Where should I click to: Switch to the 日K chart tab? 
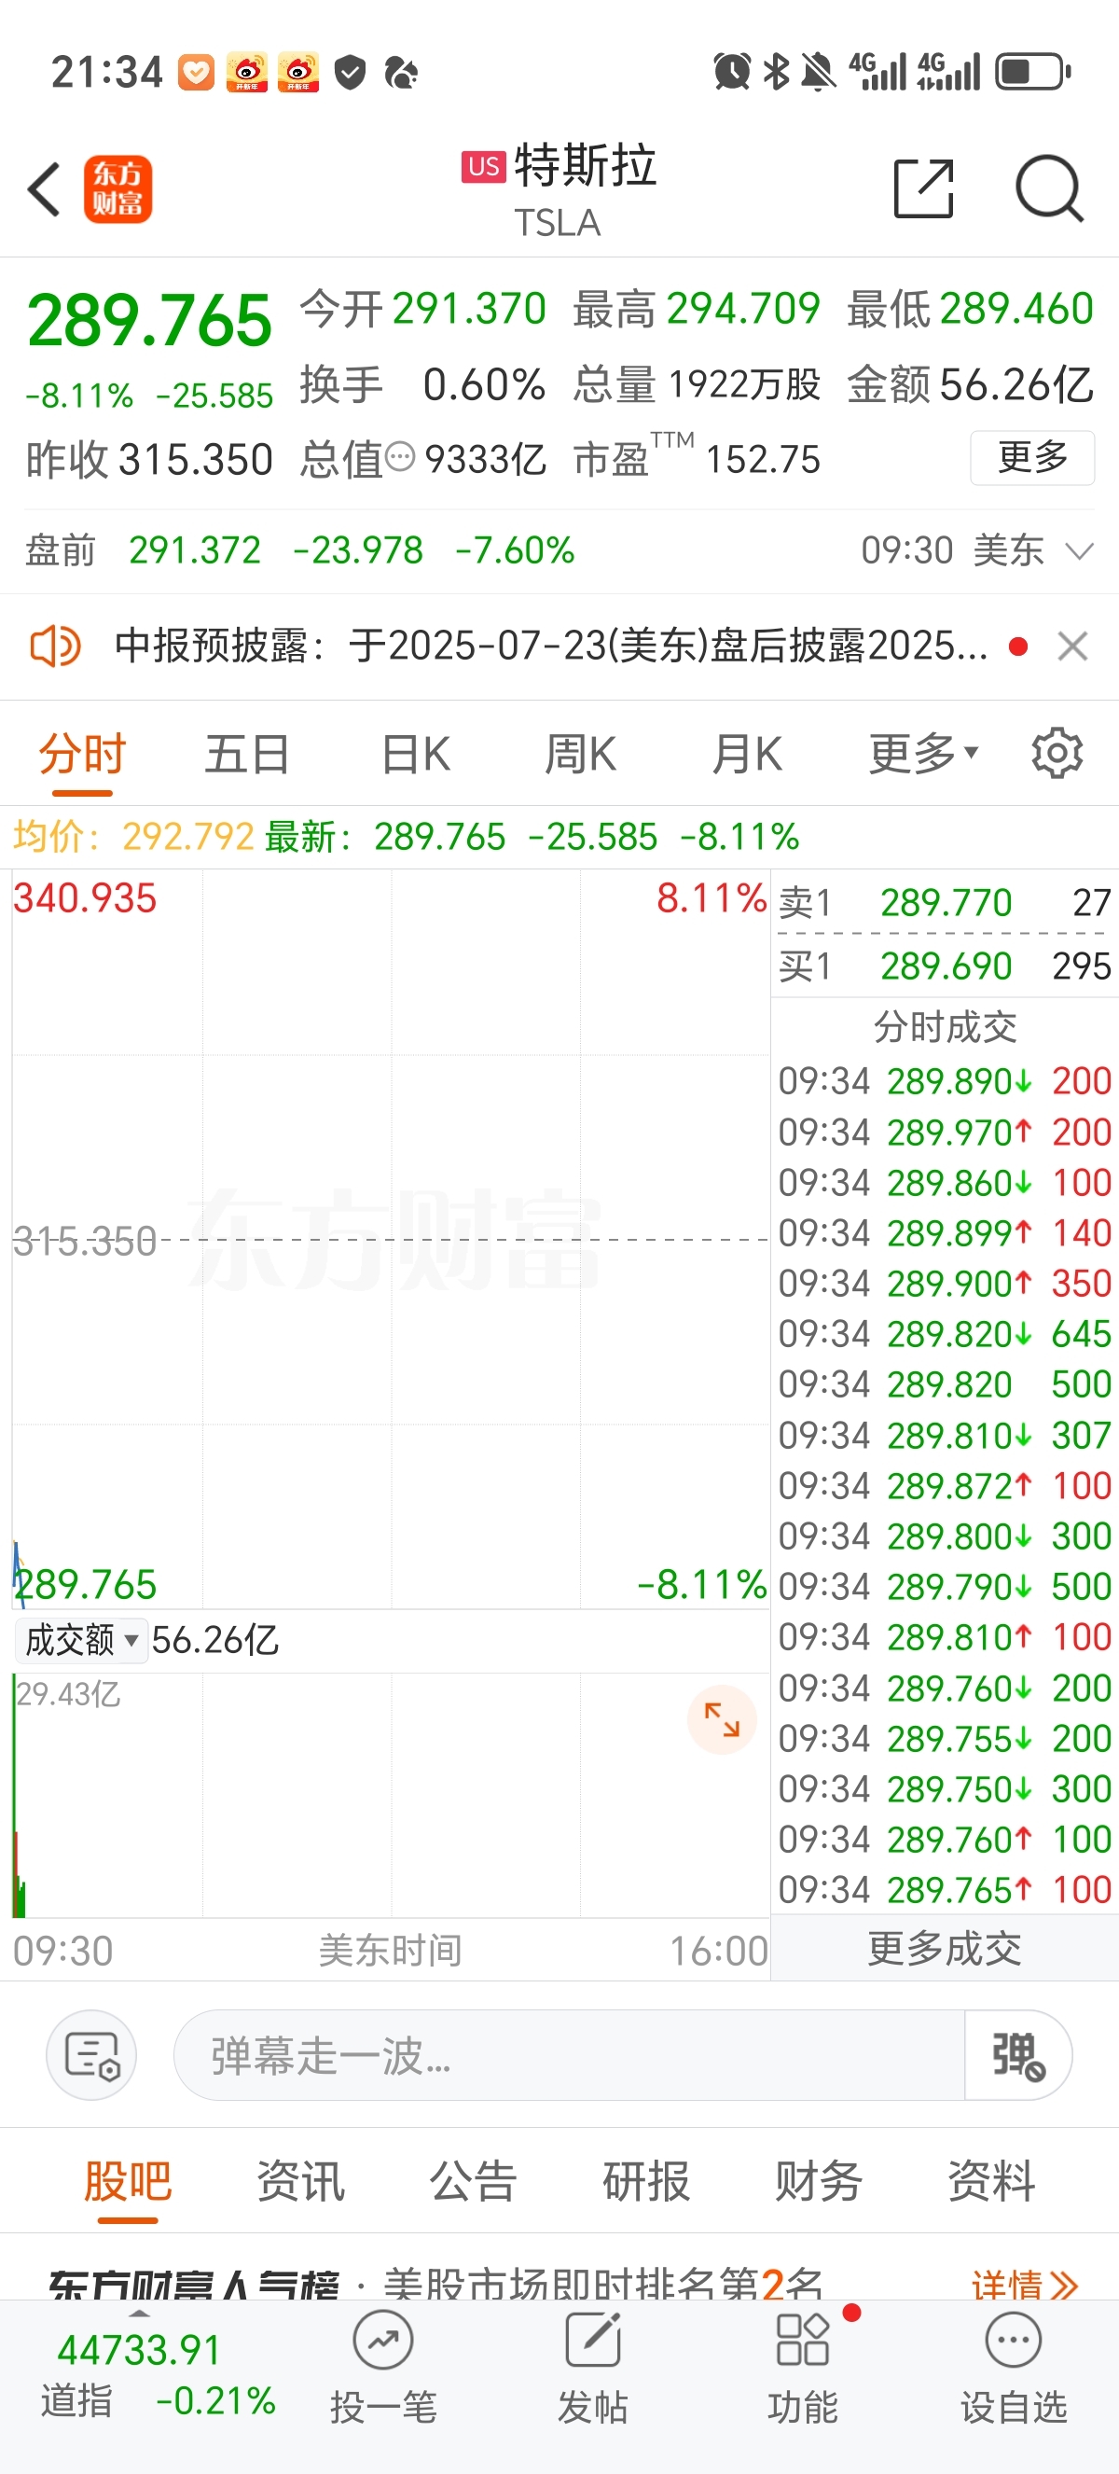[x=416, y=754]
